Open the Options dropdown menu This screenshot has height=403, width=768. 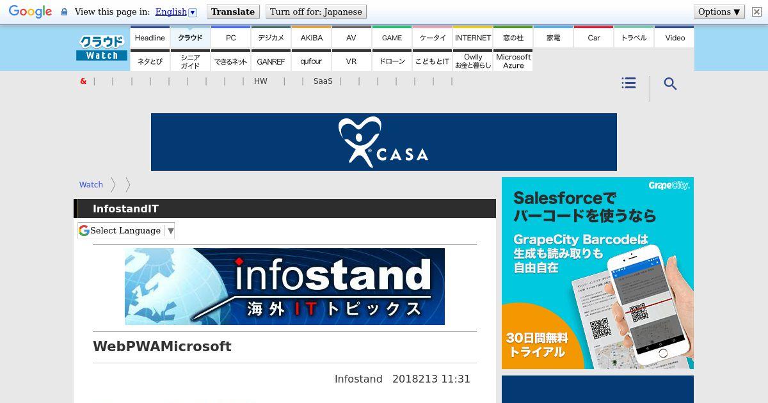719,12
